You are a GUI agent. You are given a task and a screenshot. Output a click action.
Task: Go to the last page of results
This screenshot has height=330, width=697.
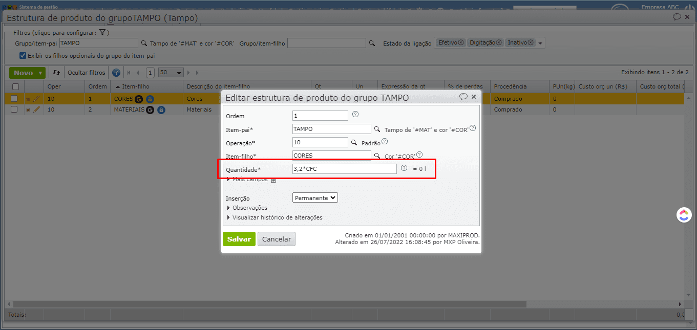tap(198, 73)
